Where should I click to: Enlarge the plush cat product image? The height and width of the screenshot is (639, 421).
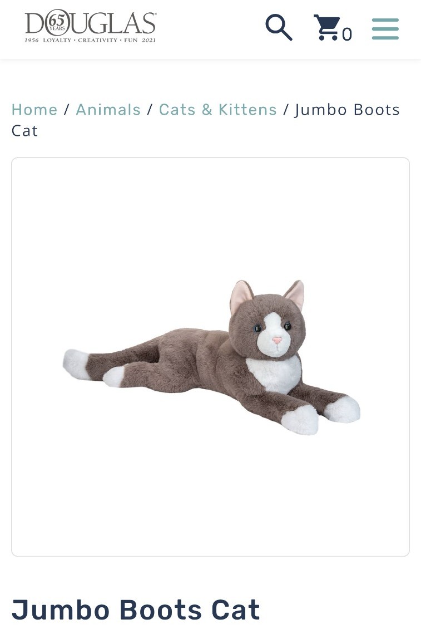pyautogui.click(x=212, y=357)
